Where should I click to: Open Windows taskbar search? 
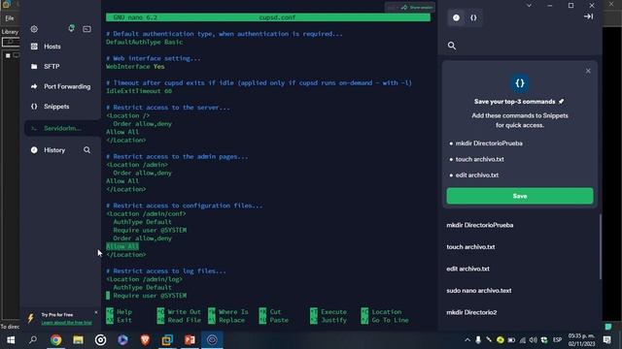33,340
